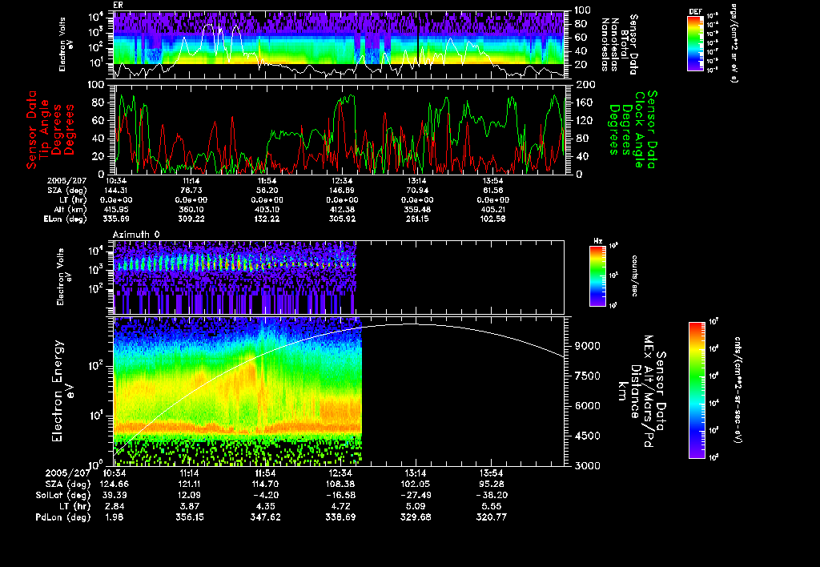Select the 11:54 tick under the angle plot

pyautogui.click(x=268, y=182)
